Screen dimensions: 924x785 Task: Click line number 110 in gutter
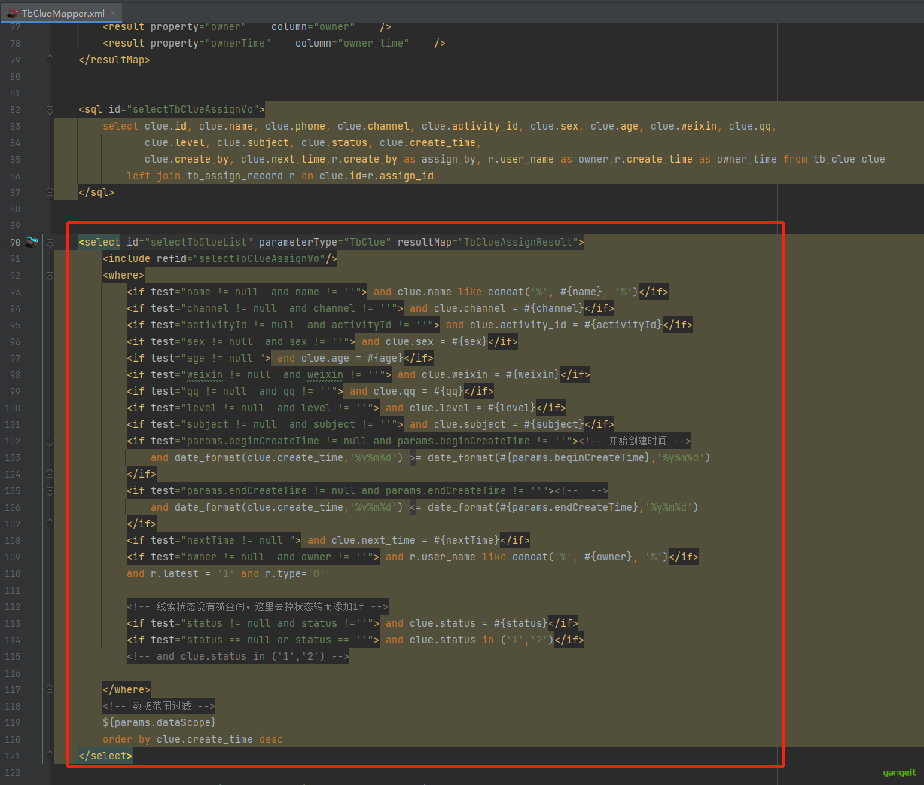click(x=13, y=573)
